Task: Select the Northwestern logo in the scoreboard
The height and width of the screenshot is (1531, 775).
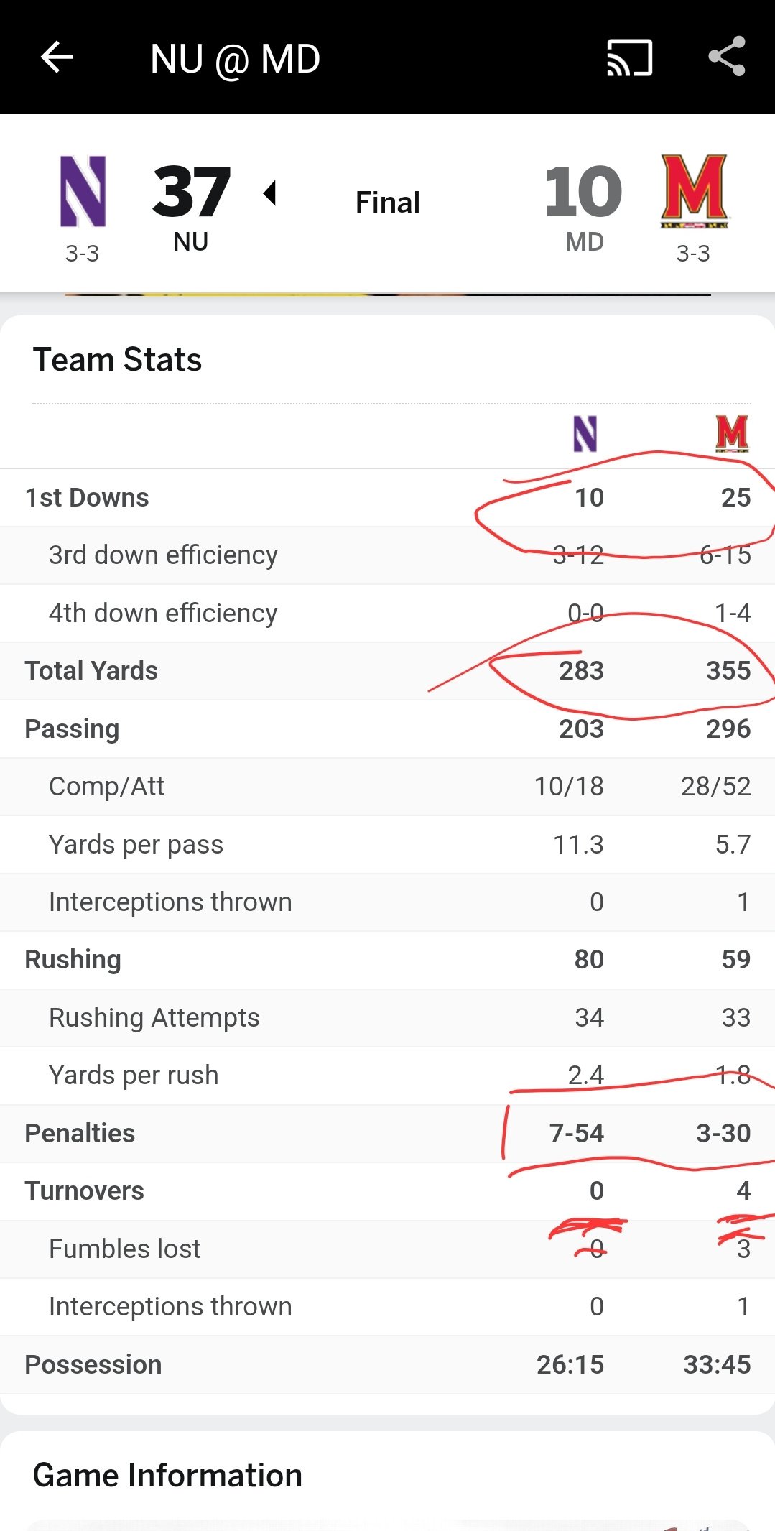Action: pos(81,190)
